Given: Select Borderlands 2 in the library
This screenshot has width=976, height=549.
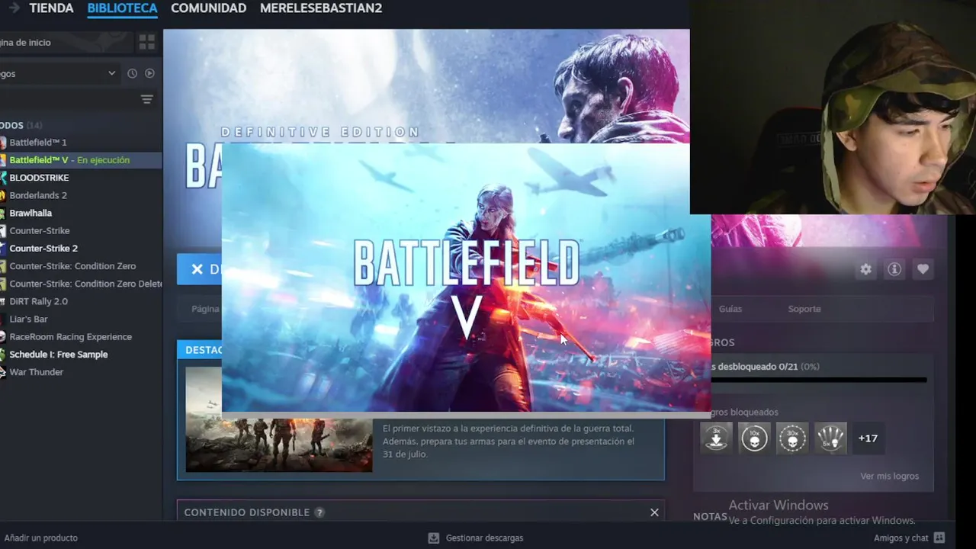Looking at the screenshot, I should [81, 195].
